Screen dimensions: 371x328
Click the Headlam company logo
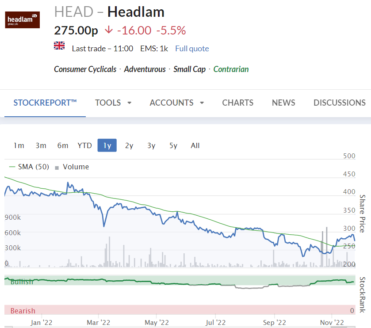pos(23,20)
